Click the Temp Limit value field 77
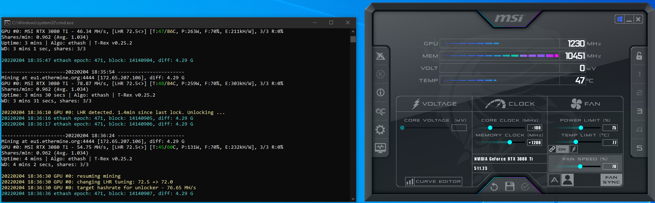The height and width of the screenshot is (203, 655). click(x=610, y=143)
